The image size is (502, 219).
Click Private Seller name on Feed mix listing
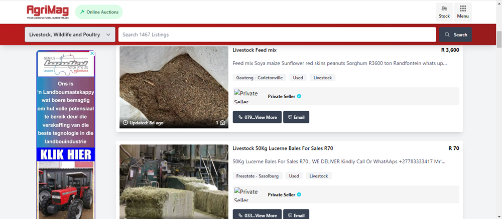pos(282,96)
